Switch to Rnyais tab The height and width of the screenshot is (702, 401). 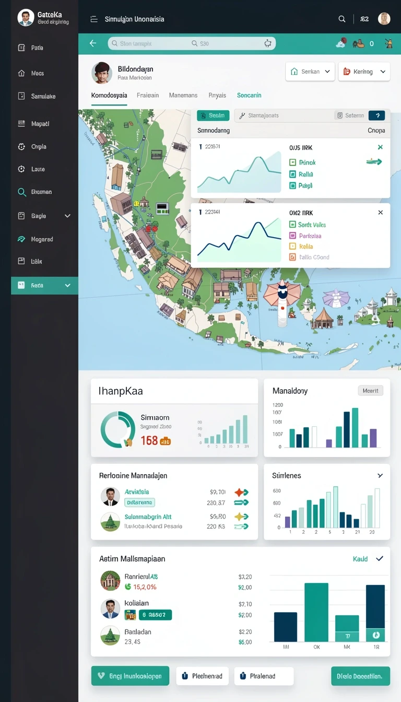click(x=217, y=96)
